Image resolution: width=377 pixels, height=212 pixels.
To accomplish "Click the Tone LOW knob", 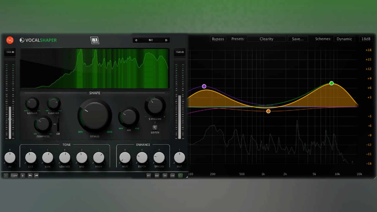I will tap(47, 158).
